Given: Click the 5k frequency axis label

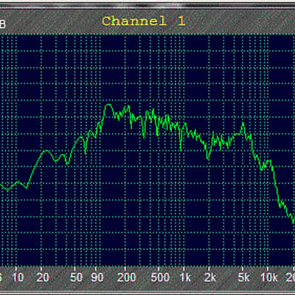Looking at the screenshot, I should [244, 278].
